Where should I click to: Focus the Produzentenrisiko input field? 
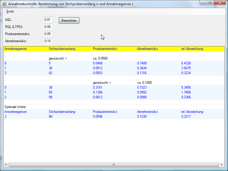click(48, 34)
